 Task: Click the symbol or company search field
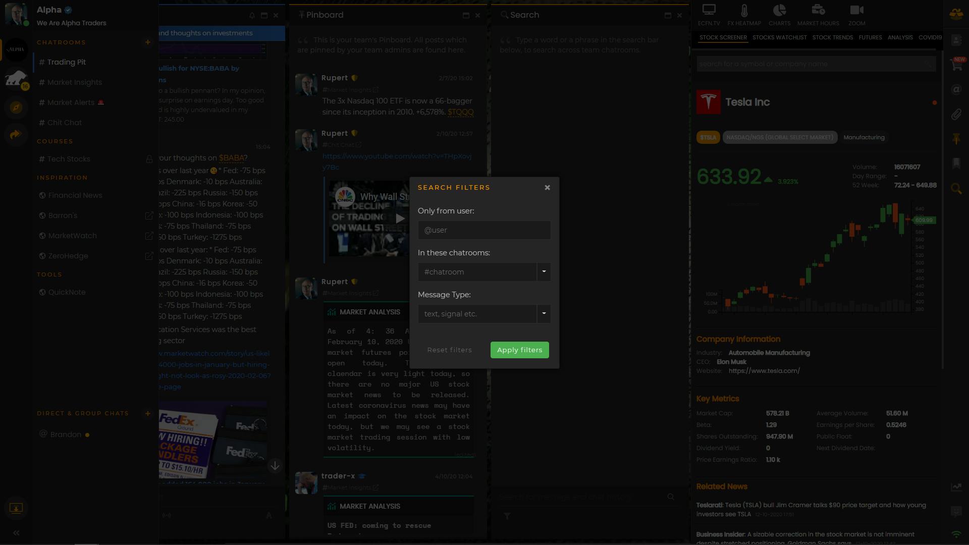(816, 64)
